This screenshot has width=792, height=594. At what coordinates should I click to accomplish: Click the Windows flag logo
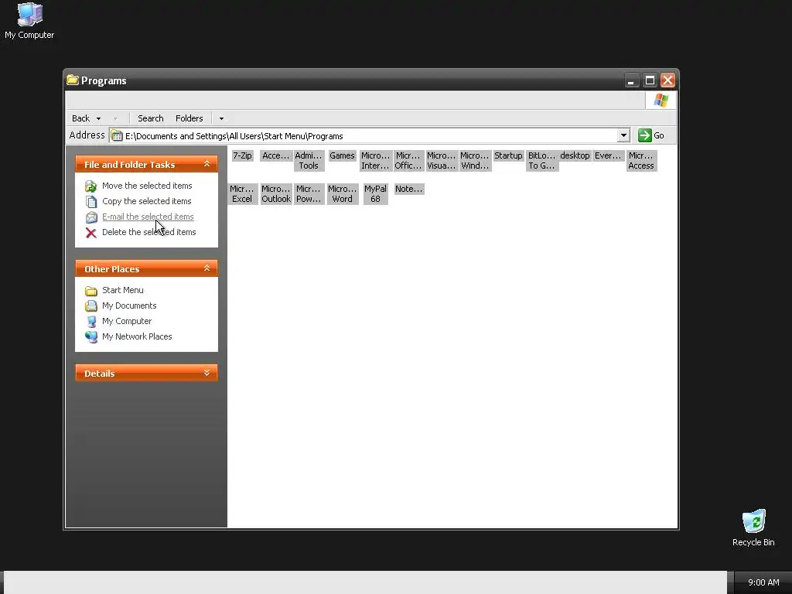pos(661,100)
